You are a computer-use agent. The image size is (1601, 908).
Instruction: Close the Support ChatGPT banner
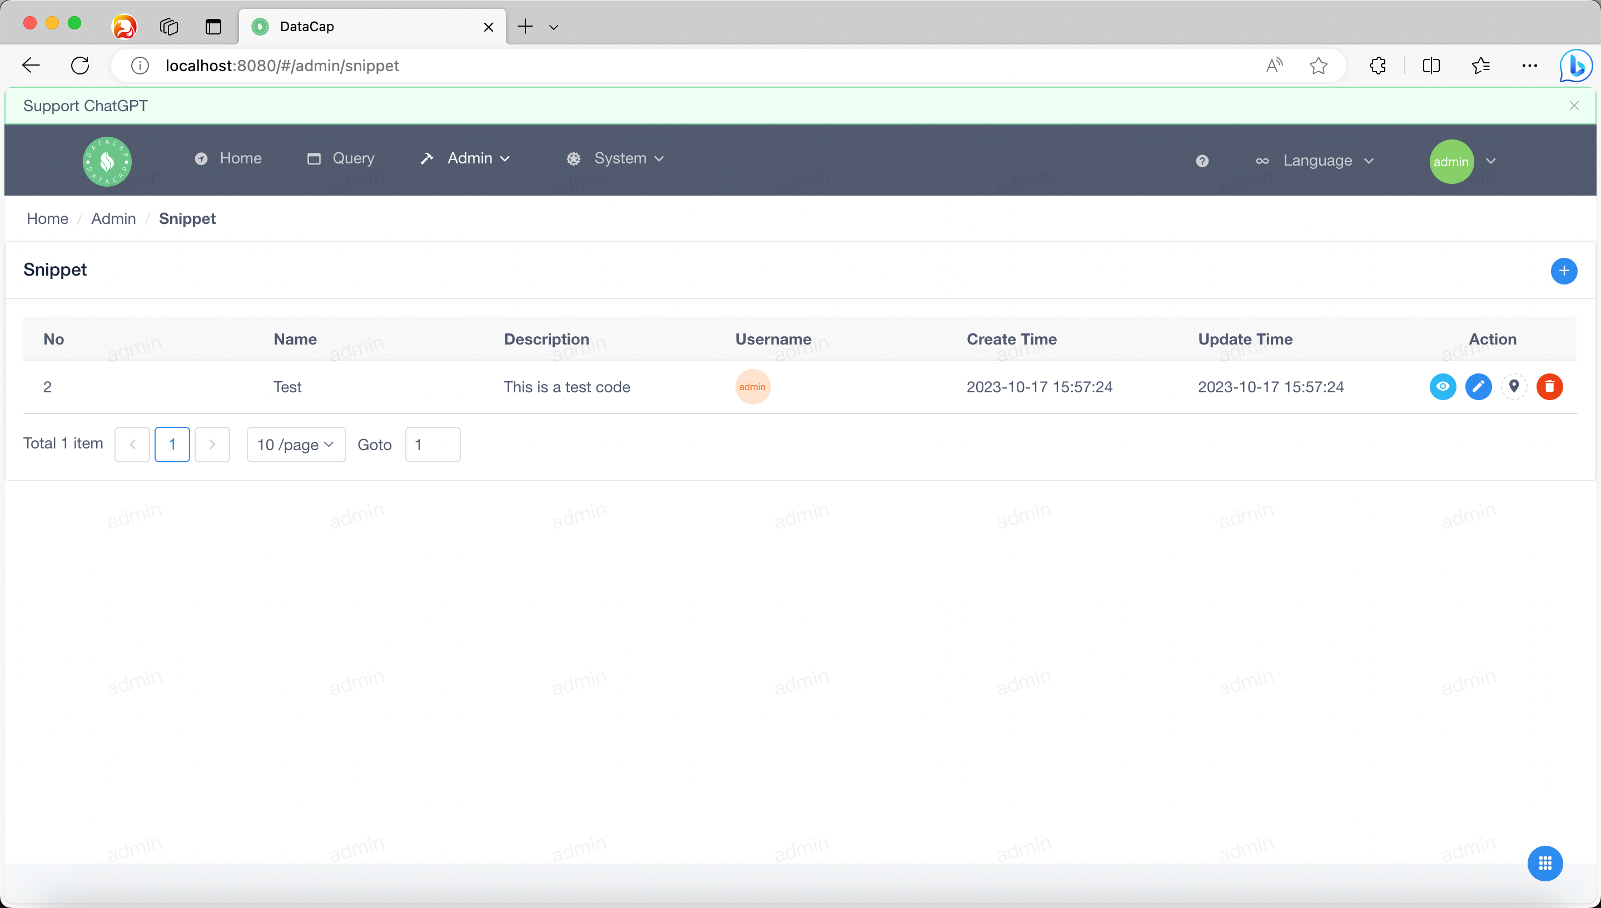click(x=1574, y=106)
